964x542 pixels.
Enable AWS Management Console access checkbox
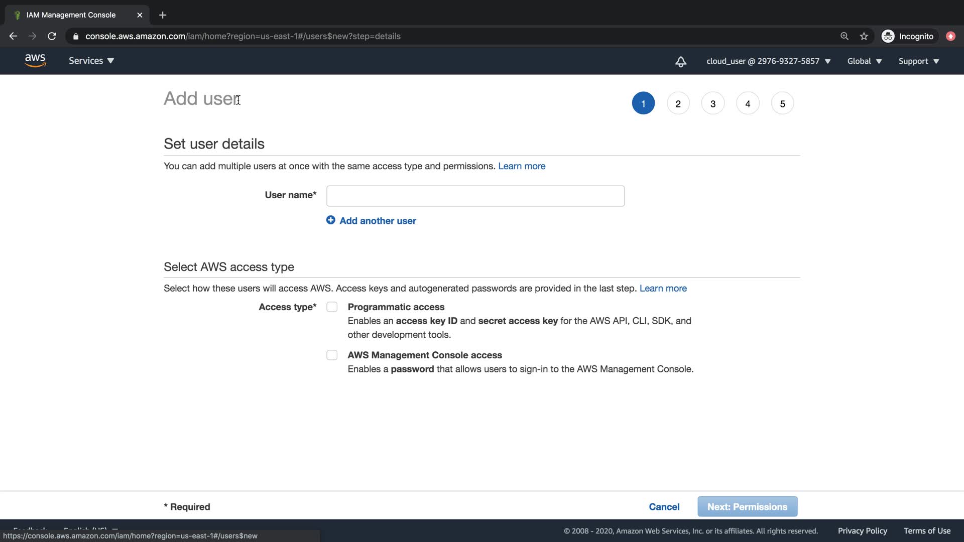332,355
